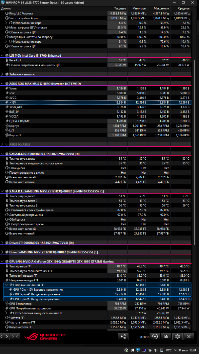Screen dimensions: 199x354
Task: Expand Drive: ST1000DM003 section
Action: point(2,243)
